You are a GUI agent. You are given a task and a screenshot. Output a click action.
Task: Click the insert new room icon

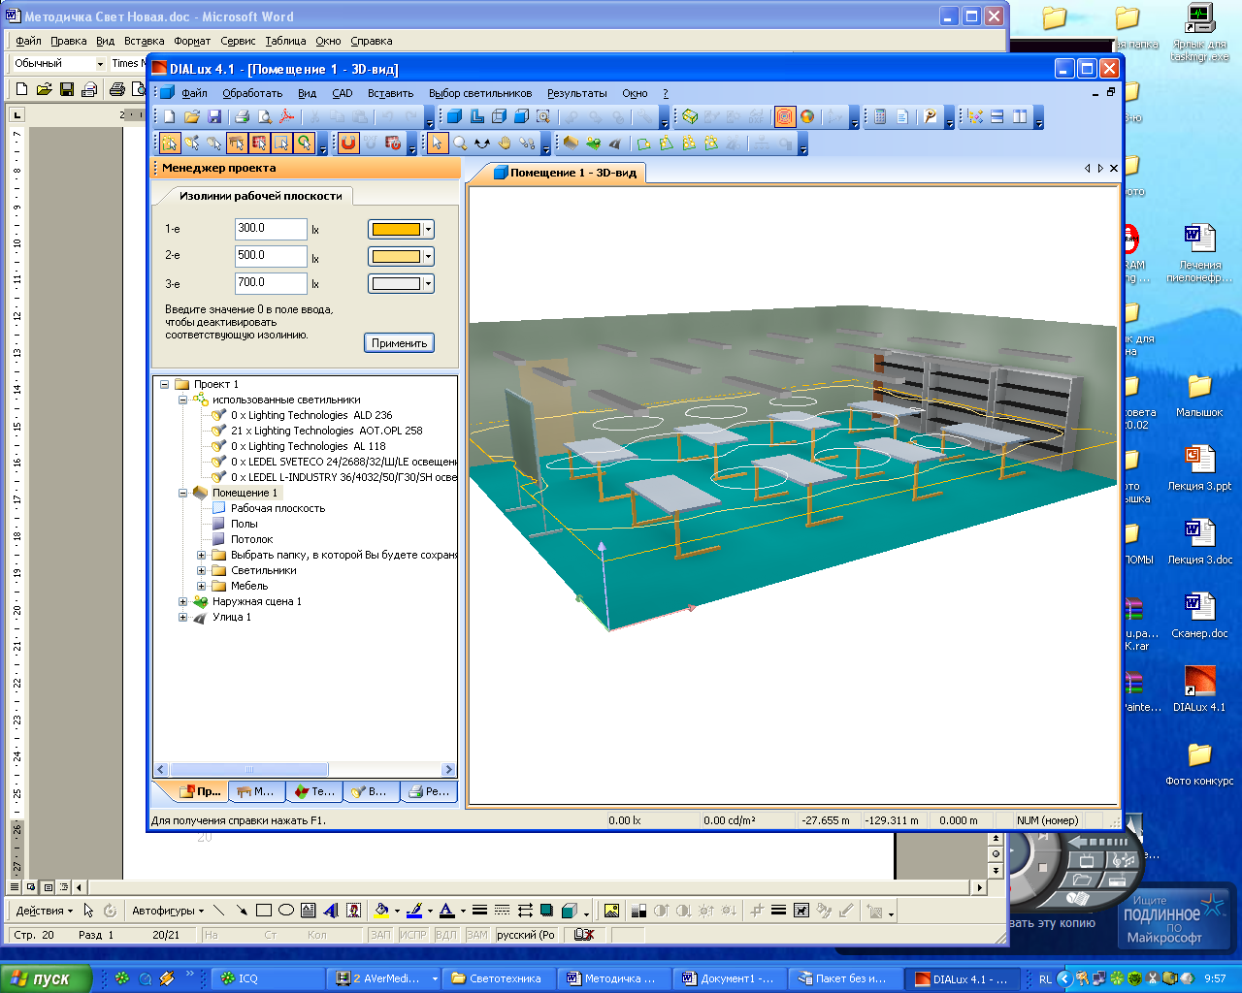pos(571,144)
